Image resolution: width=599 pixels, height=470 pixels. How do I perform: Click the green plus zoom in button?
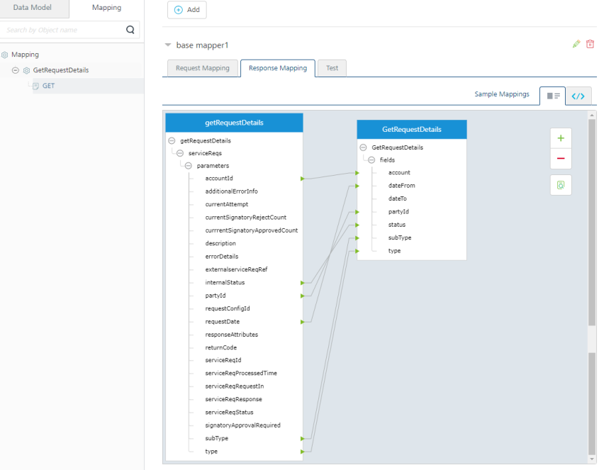561,139
